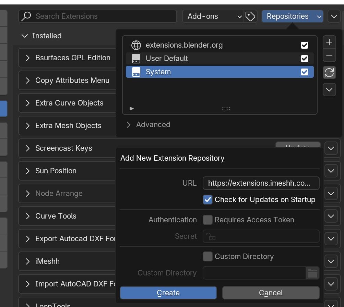This screenshot has height=307, width=344.
Task: Open the tags filter icon
Action: pyautogui.click(x=250, y=16)
